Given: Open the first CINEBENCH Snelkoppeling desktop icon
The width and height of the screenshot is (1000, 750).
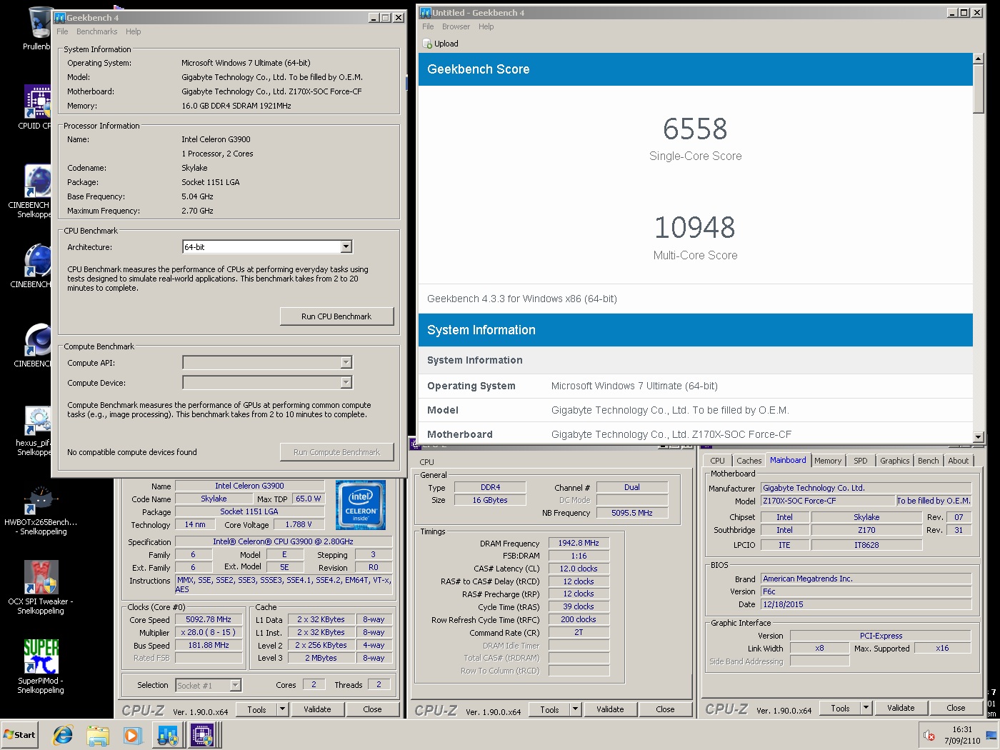Looking at the screenshot, I should point(37,191).
